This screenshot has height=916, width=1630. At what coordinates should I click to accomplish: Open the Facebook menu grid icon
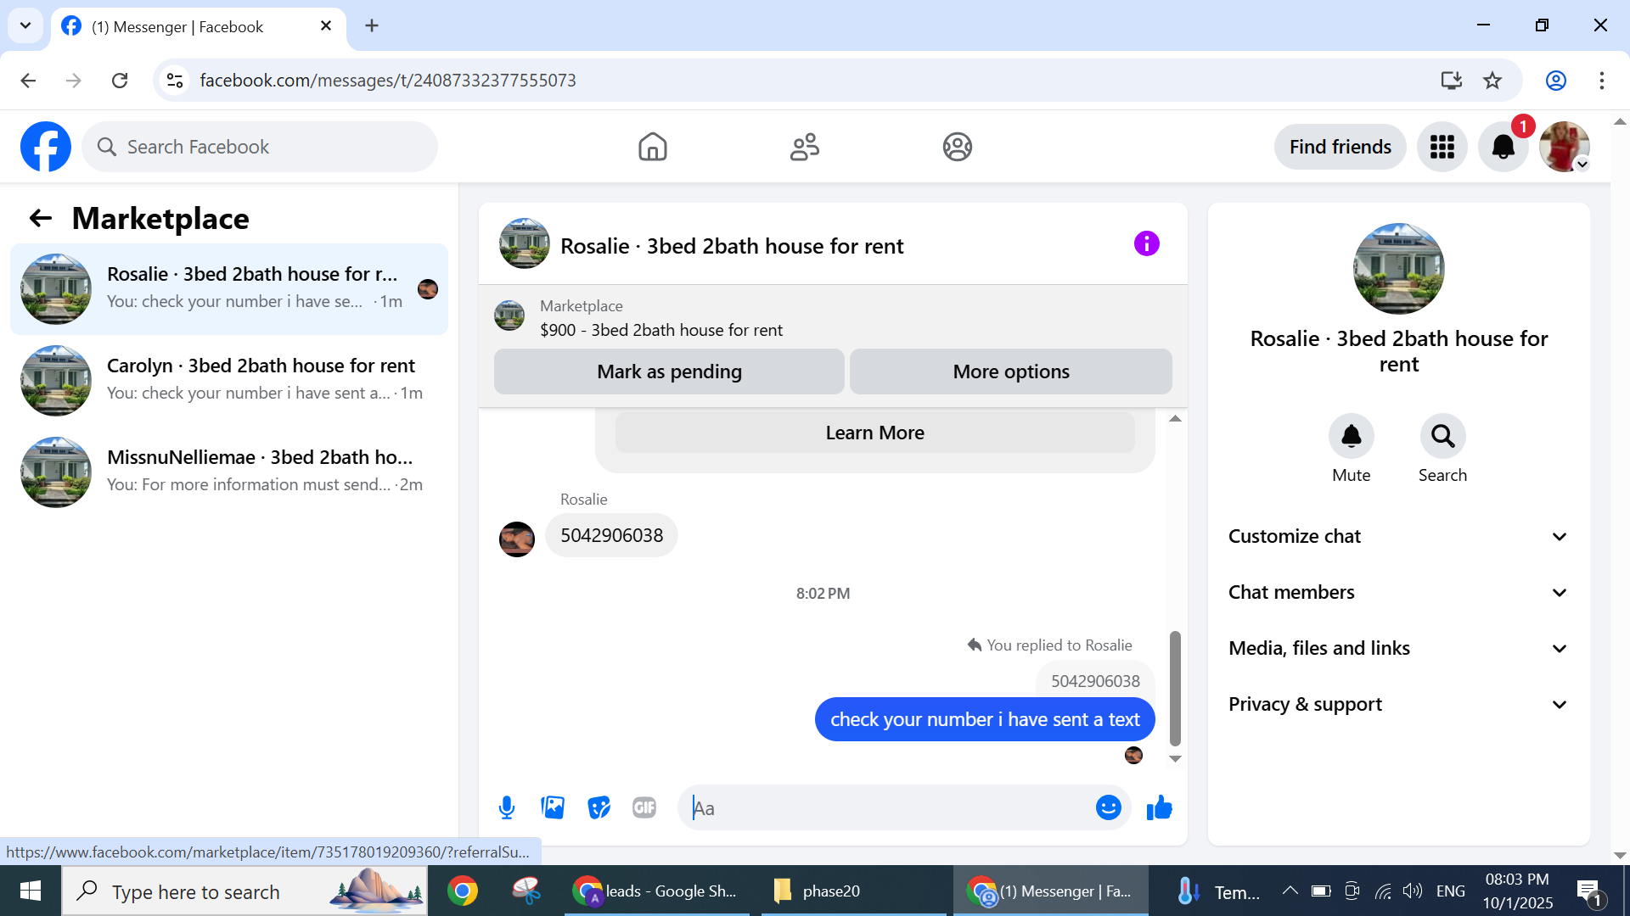click(x=1442, y=147)
